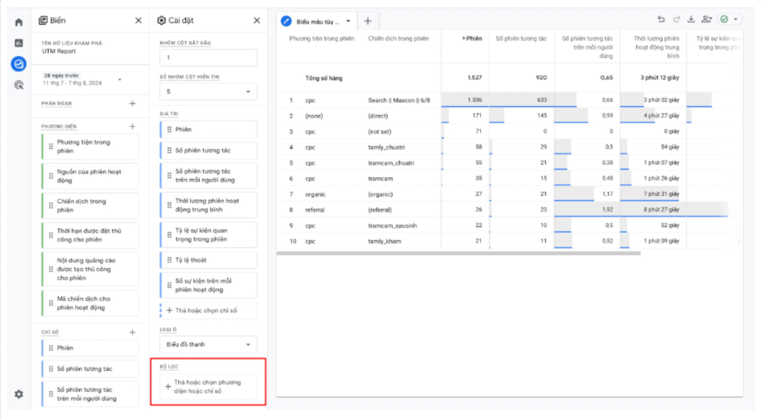
Task: Click the Nhóm cột bắt đầu input field
Action: coord(208,58)
